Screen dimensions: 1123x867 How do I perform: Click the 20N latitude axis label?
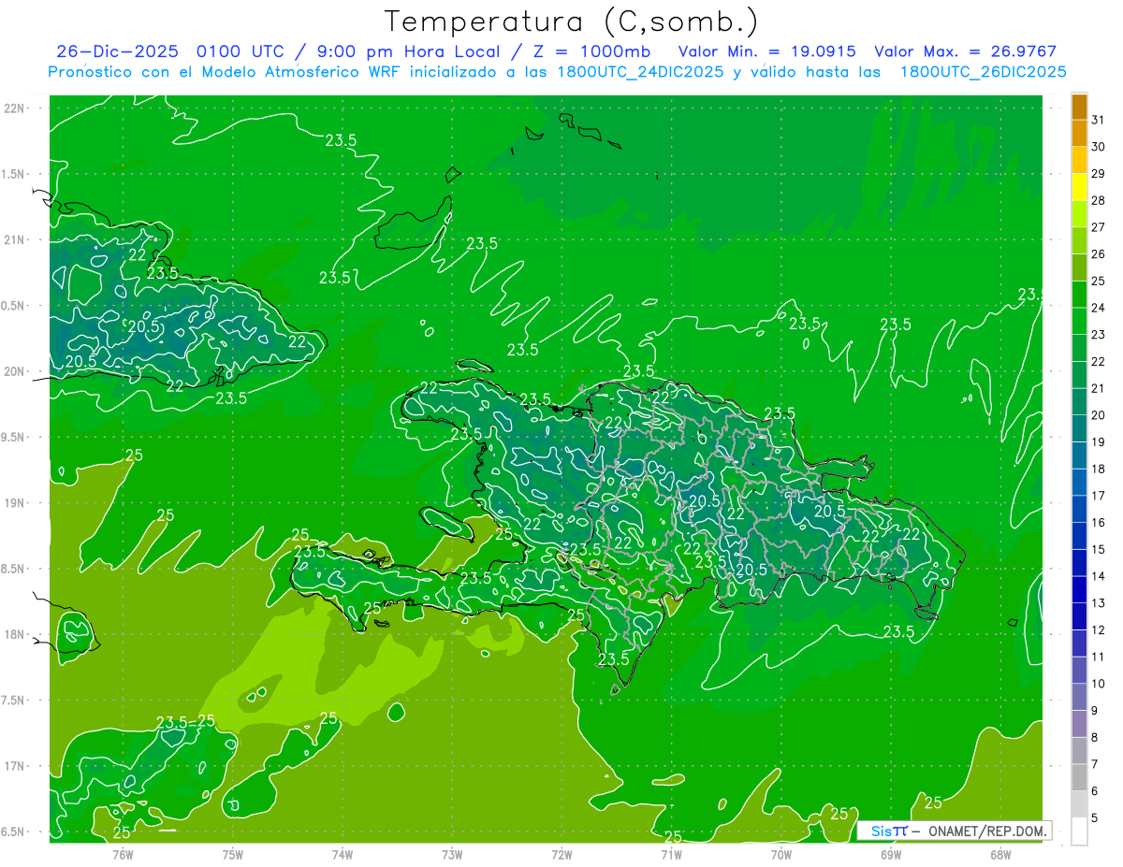point(16,371)
